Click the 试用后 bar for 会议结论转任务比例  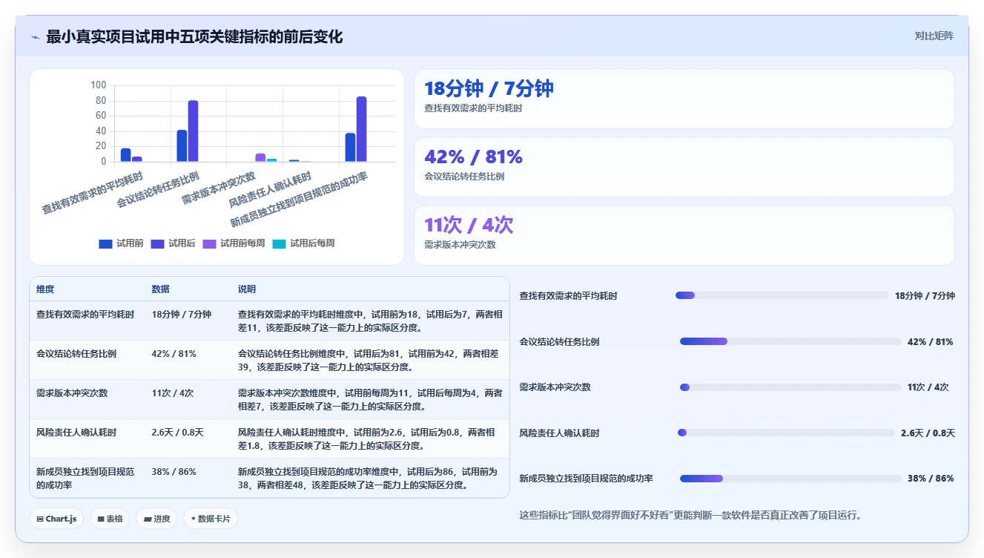click(x=193, y=131)
